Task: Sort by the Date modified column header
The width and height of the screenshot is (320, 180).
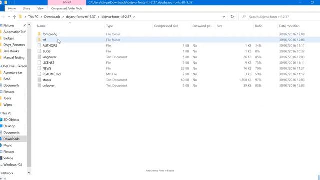Action: coord(289,26)
